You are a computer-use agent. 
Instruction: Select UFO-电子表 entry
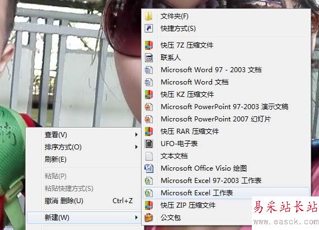(x=226, y=144)
